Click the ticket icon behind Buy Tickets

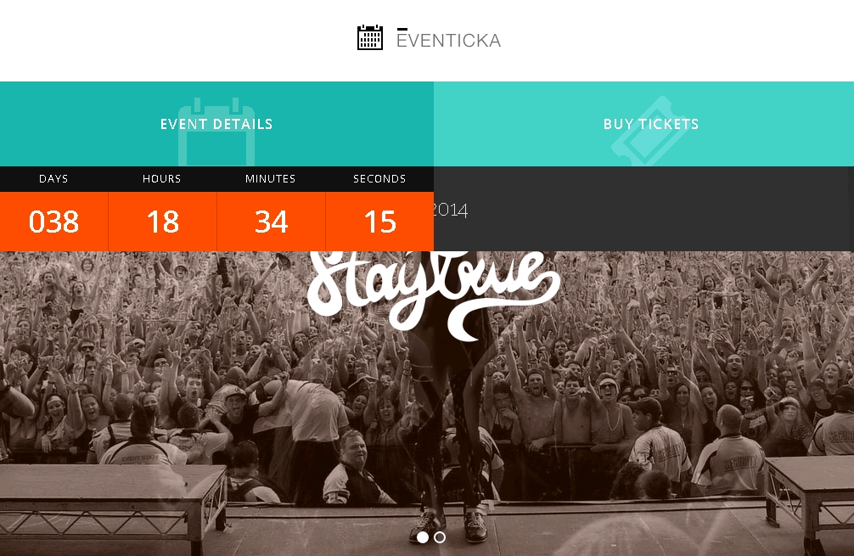(x=648, y=131)
